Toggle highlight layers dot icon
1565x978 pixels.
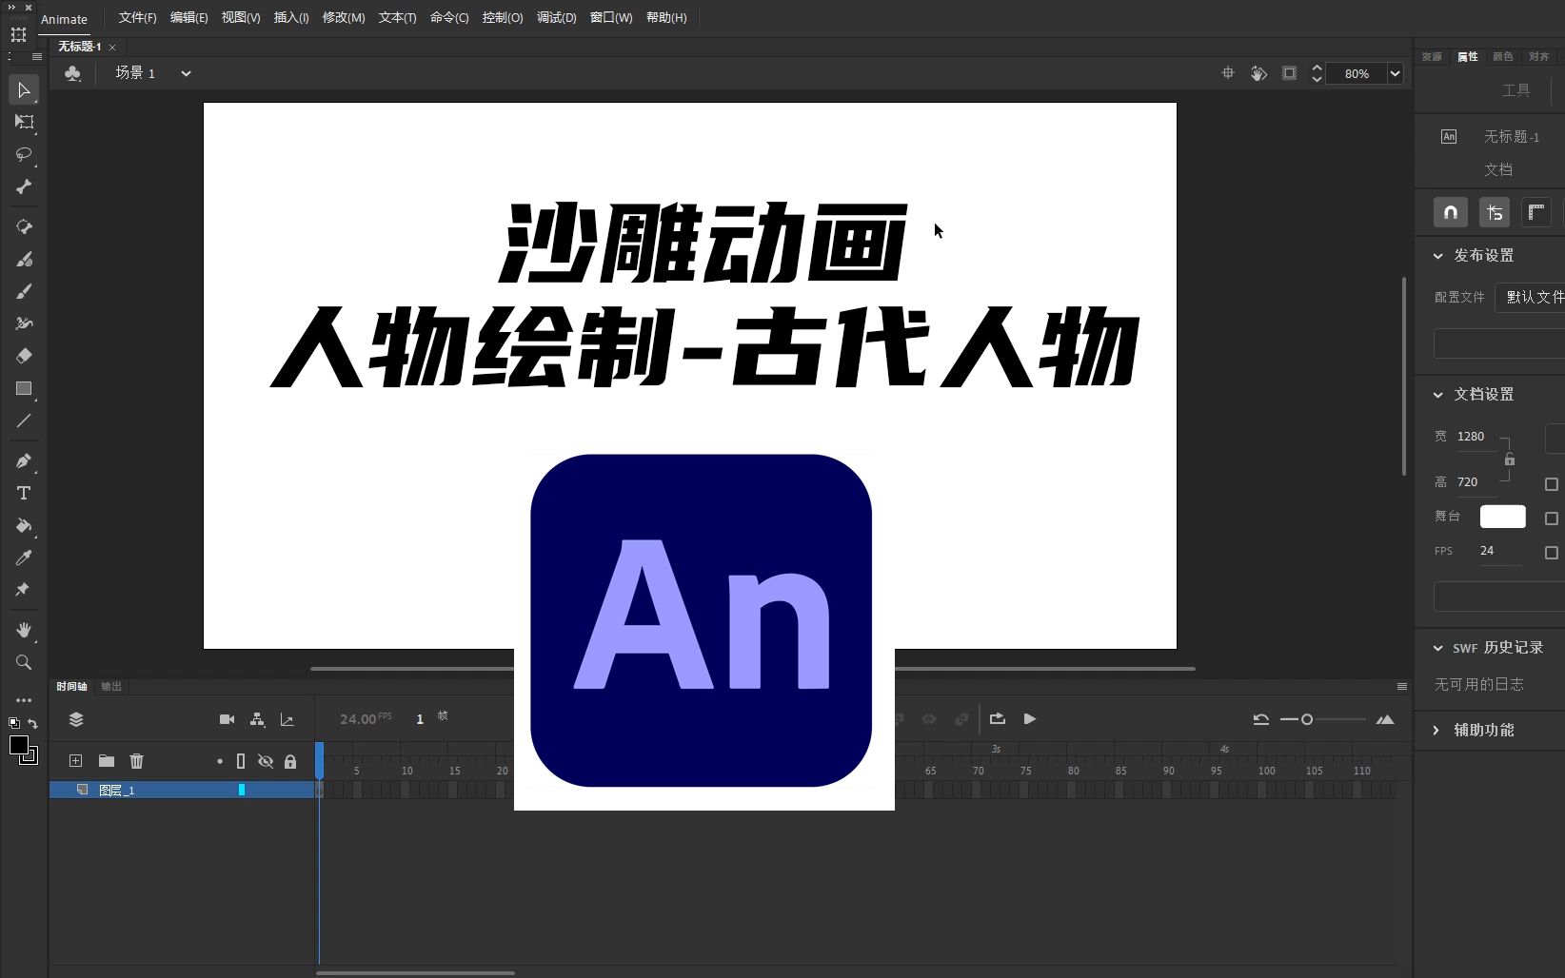(220, 761)
